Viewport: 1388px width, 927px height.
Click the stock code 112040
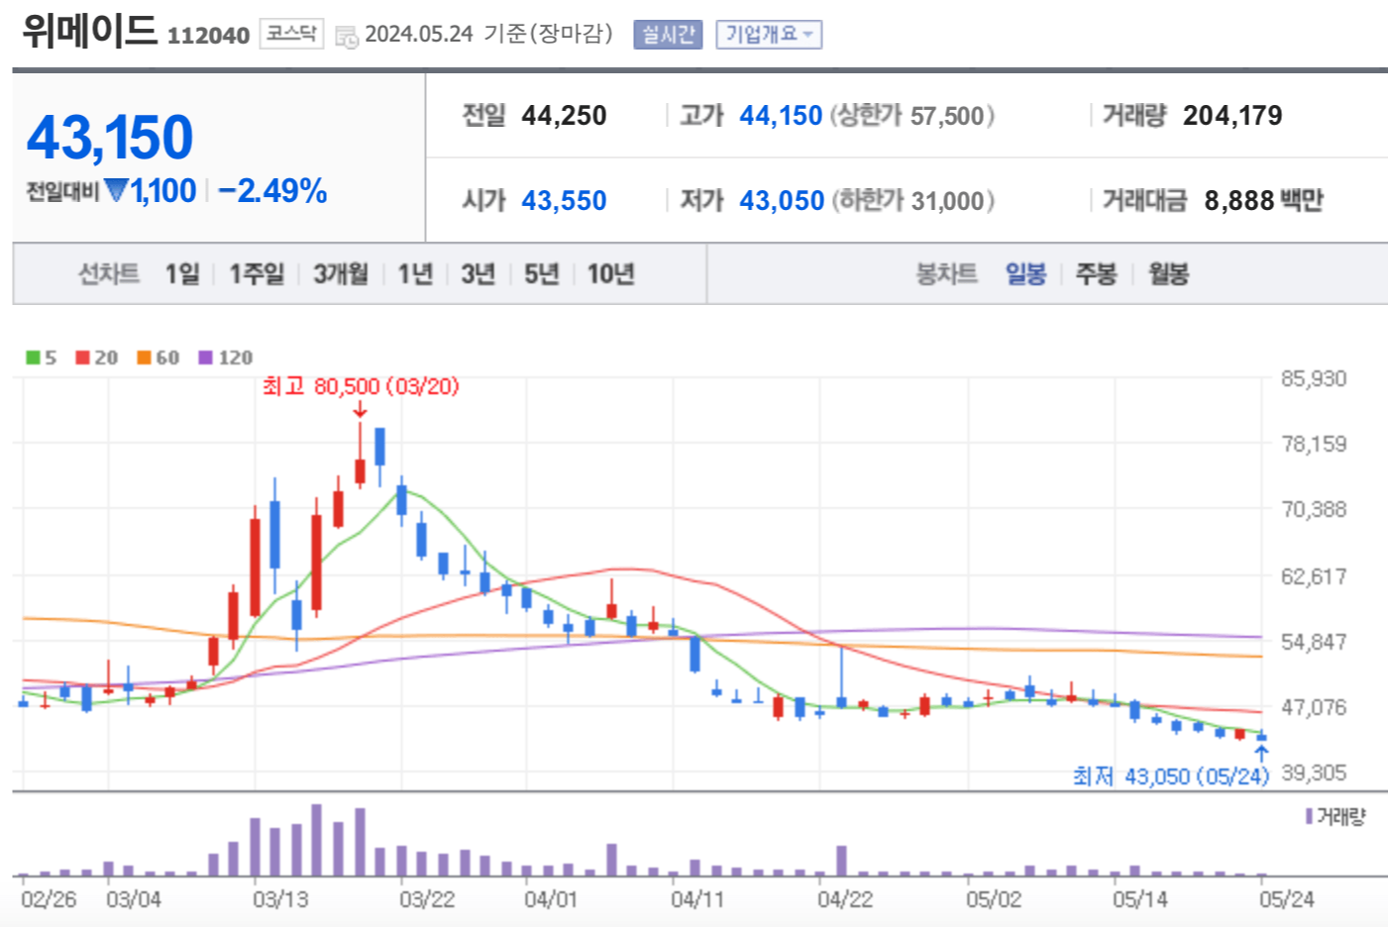208,36
